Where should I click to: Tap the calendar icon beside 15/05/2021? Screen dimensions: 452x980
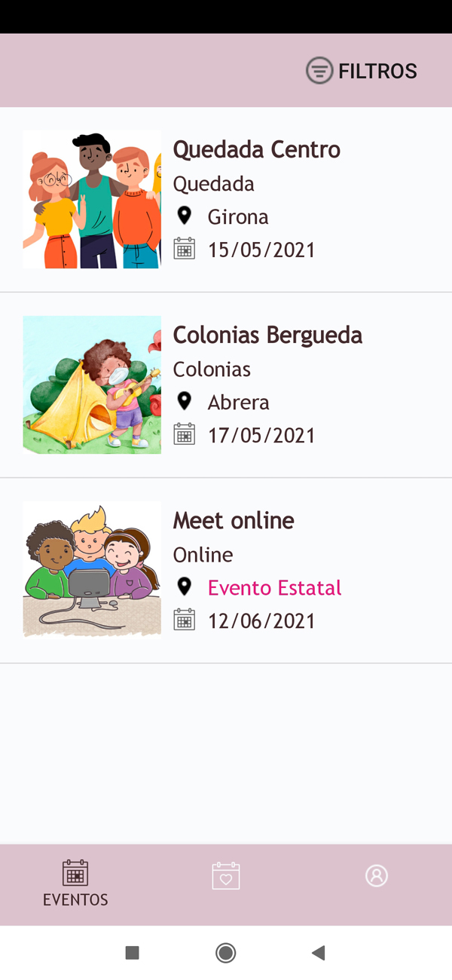[185, 249]
